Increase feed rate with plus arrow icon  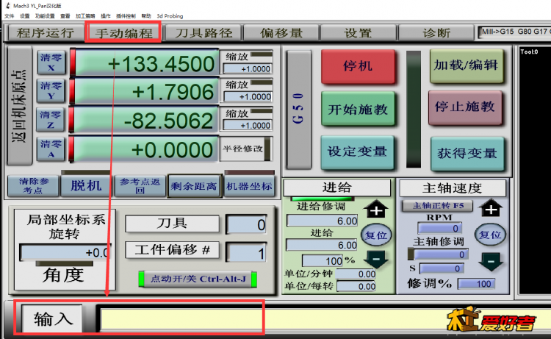click(x=376, y=210)
